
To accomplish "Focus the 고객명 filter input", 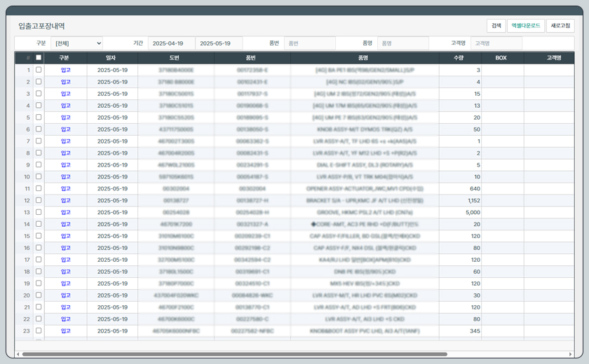I will click(496, 43).
